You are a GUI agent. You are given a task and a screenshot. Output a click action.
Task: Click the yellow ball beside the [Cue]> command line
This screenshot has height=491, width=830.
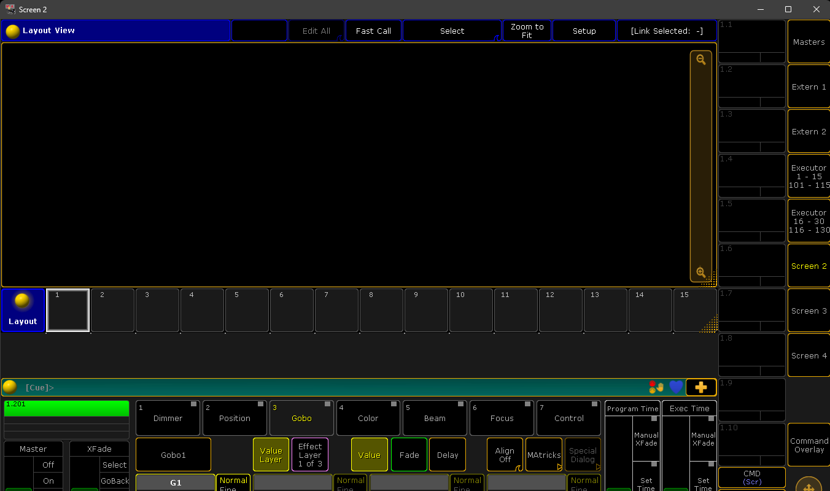[x=10, y=387]
